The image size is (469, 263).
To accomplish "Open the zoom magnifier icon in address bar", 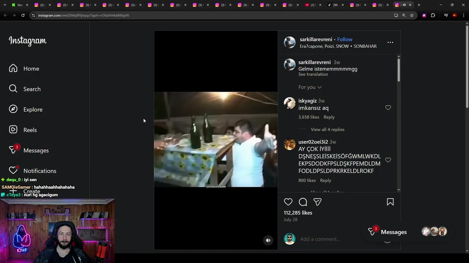I will 404,15.
